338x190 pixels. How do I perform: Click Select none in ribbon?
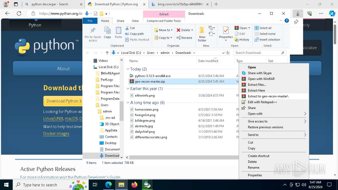click(x=265, y=34)
